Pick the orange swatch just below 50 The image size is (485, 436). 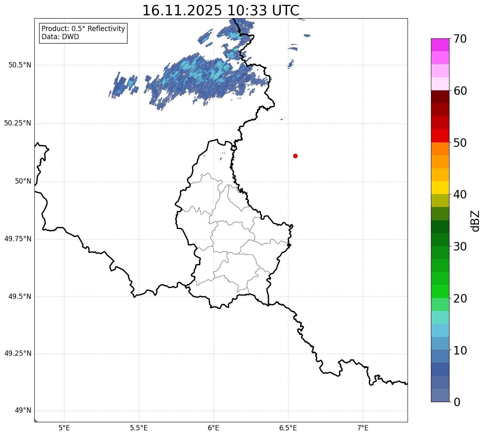point(440,149)
